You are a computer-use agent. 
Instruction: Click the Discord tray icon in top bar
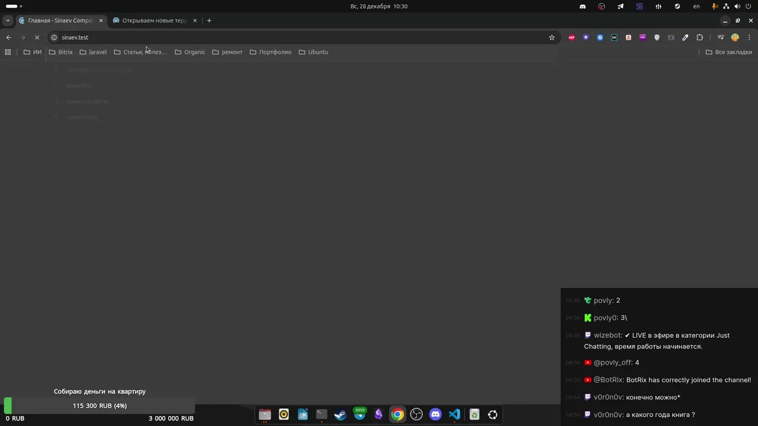coord(583,7)
